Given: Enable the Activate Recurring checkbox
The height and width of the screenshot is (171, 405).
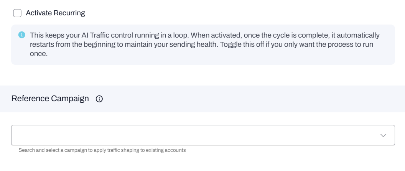Looking at the screenshot, I should pos(17,13).
